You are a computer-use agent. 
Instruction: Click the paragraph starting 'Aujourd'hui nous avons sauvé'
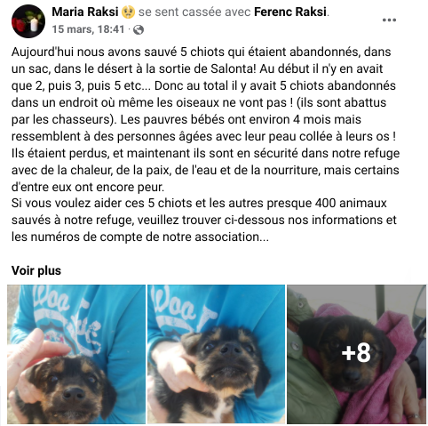pos(205,119)
